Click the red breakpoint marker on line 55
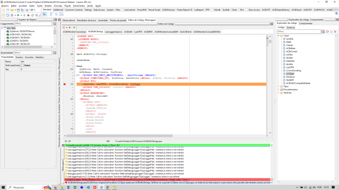 (x=65, y=84)
